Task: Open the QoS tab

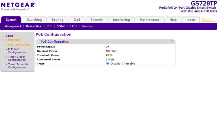Action: (77, 20)
